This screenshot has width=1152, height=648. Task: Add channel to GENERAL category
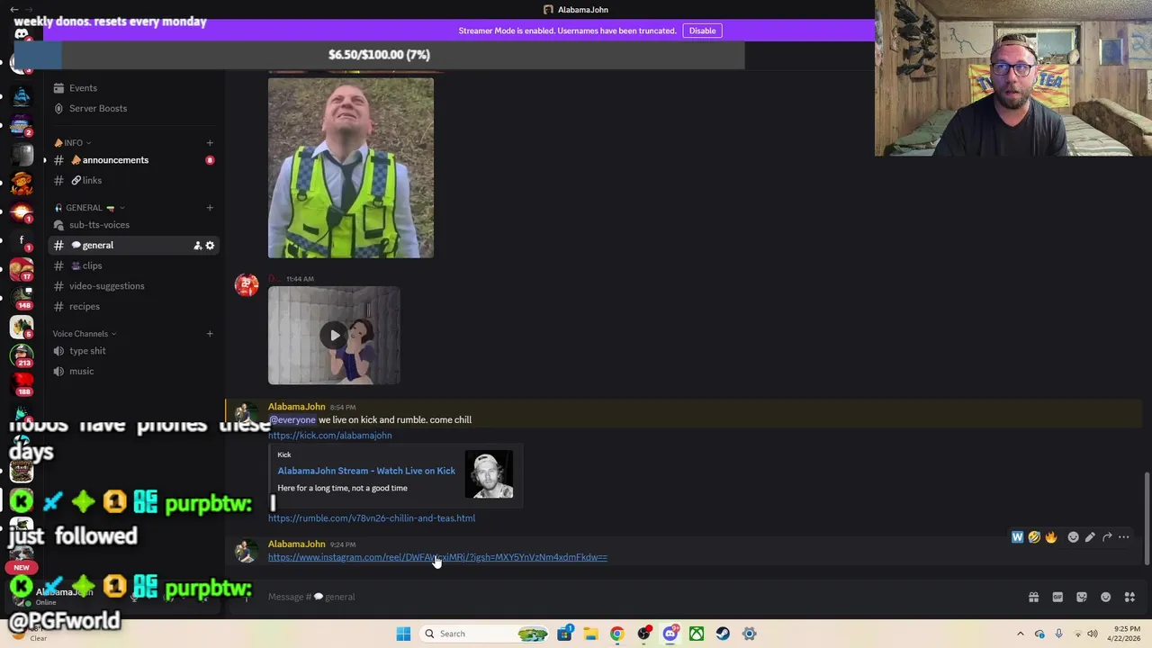click(x=210, y=208)
